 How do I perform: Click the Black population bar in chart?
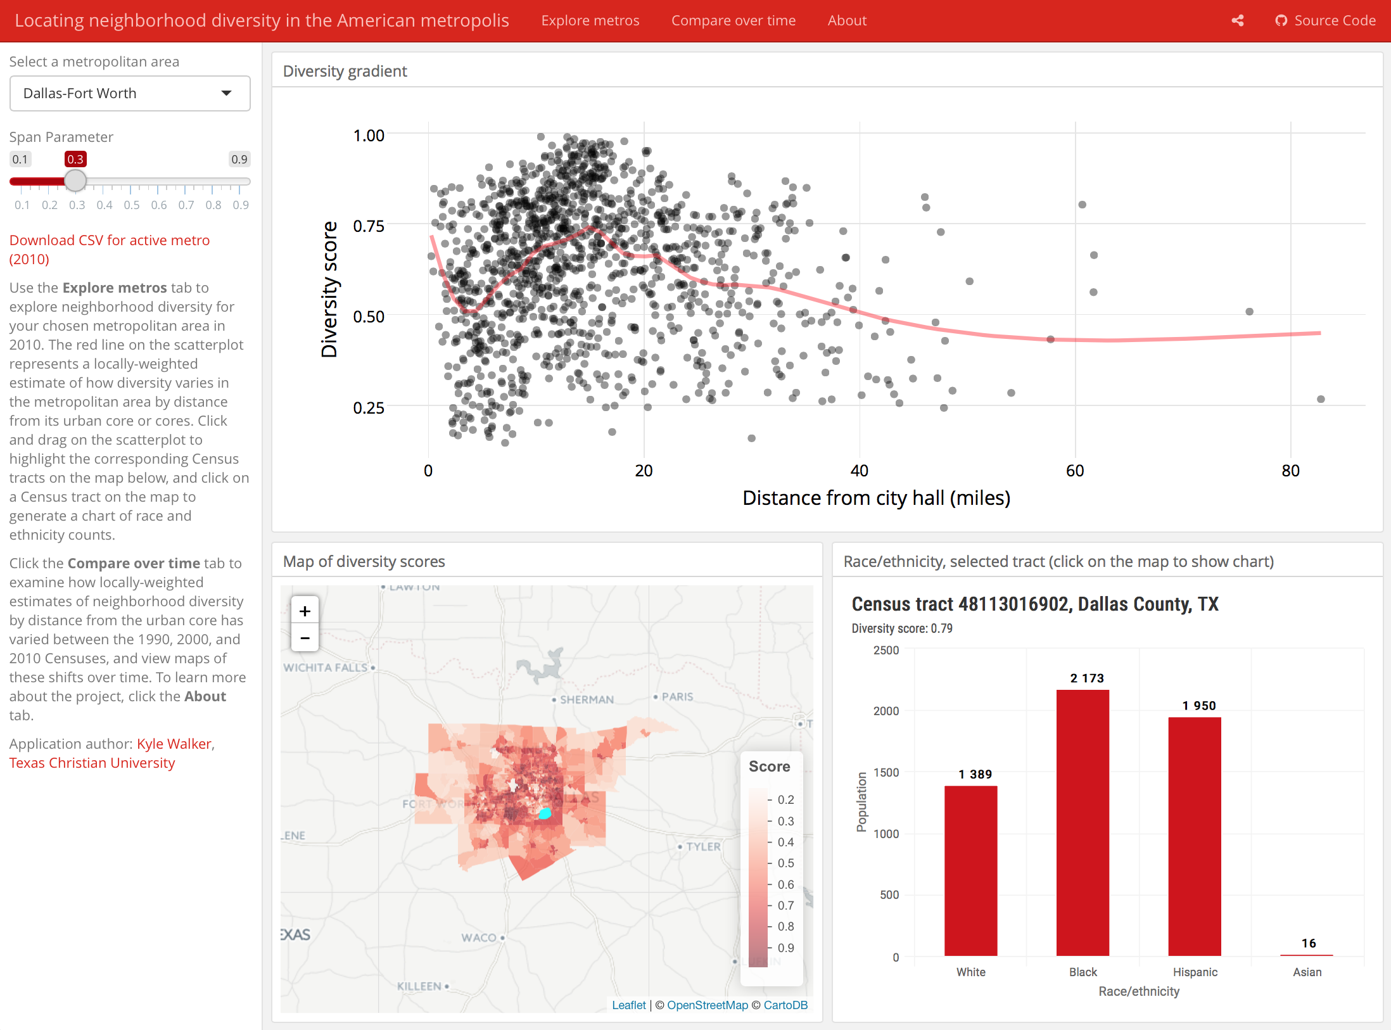1083,823
